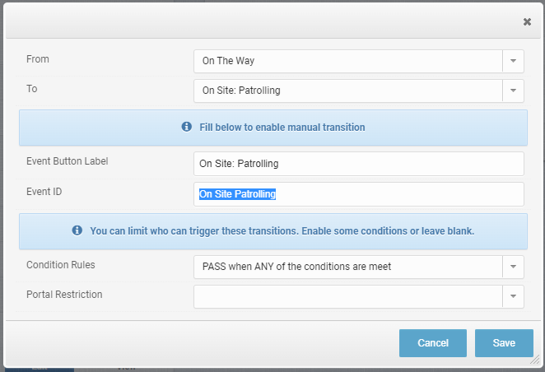Close the dialog with X icon
The height and width of the screenshot is (372, 545).
tap(527, 22)
